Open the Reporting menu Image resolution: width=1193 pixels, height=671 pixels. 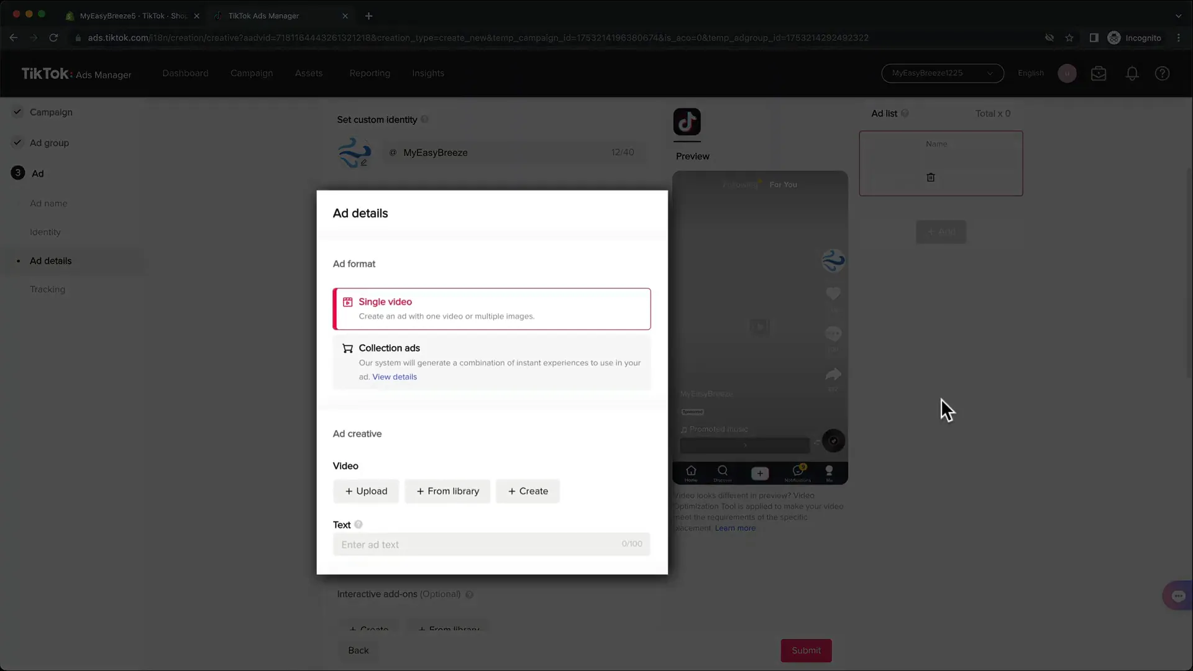pos(370,73)
